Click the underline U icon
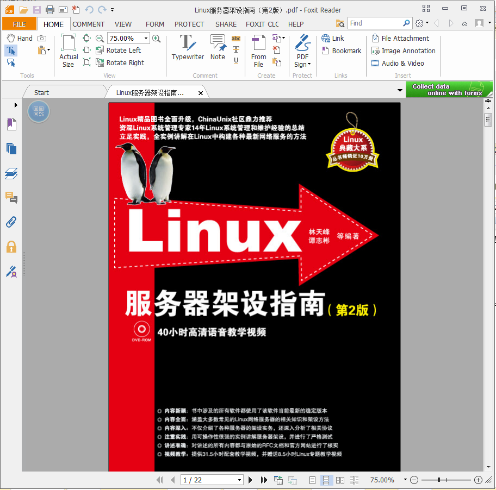The width and height of the screenshot is (496, 490). [236, 60]
